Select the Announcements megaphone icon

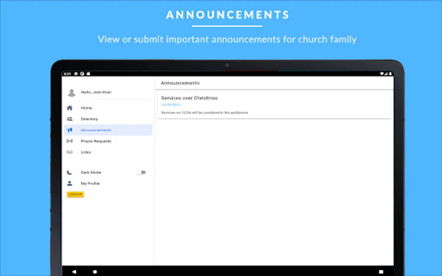click(70, 130)
